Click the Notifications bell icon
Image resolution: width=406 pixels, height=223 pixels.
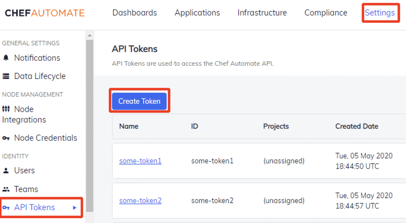(6, 58)
